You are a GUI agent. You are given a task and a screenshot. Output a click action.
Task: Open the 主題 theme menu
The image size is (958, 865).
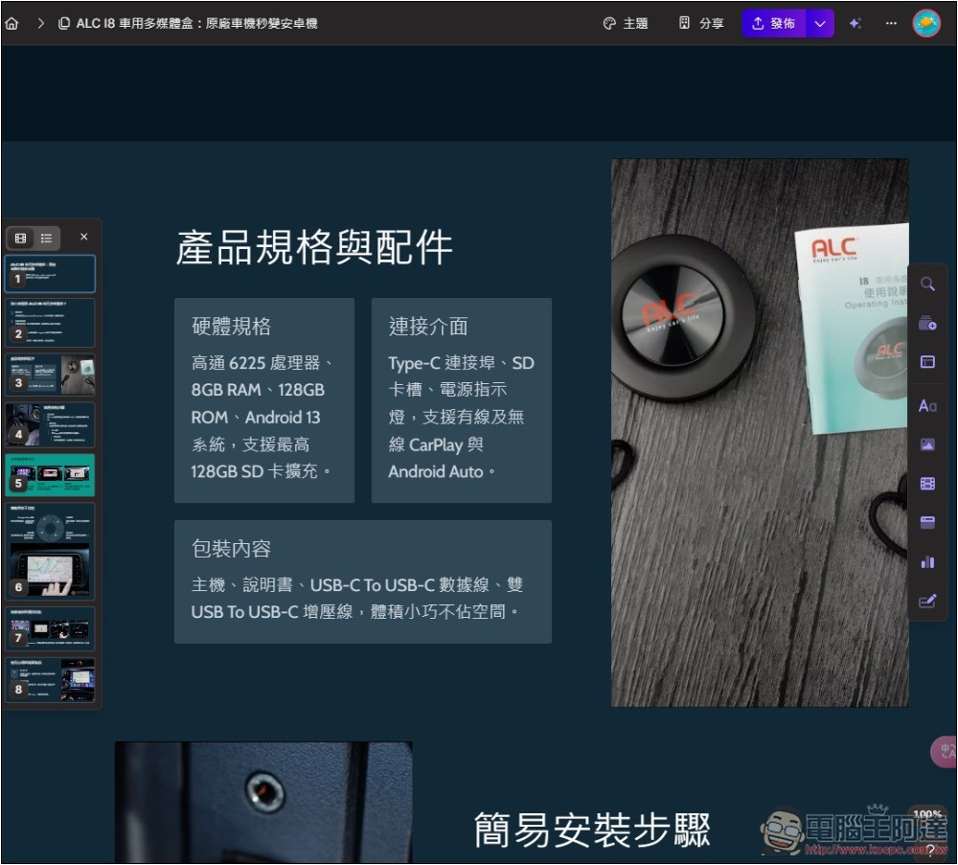click(x=626, y=24)
